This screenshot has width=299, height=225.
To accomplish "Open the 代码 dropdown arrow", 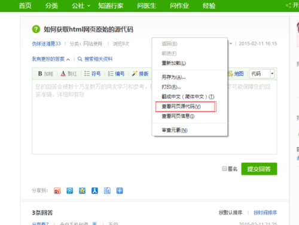I will tap(272, 74).
